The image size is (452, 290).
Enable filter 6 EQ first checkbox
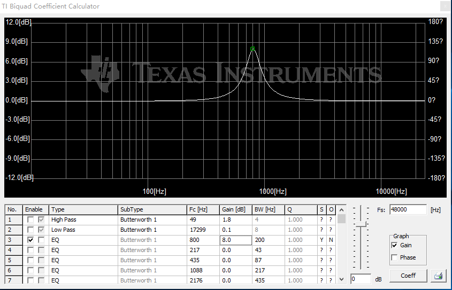coord(30,270)
